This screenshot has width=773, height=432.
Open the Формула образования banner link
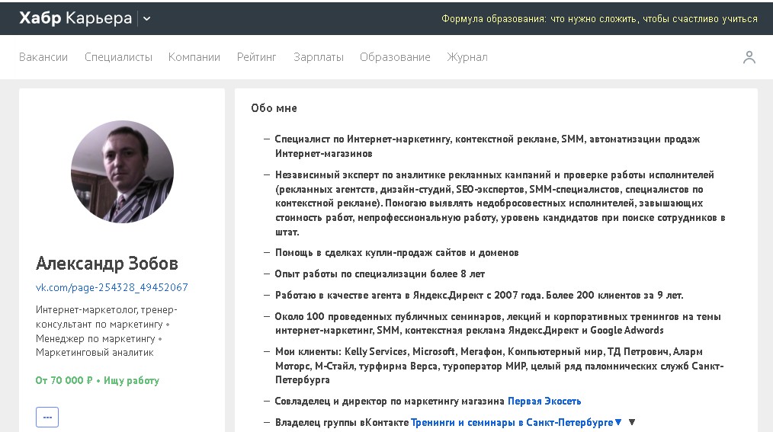tap(599, 19)
